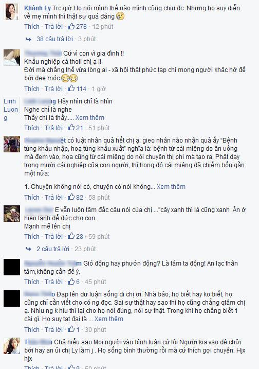This screenshot has height=369, width=259.
Task: Click the thumbs-up icon showing 82 likes
Action: pos(71,197)
